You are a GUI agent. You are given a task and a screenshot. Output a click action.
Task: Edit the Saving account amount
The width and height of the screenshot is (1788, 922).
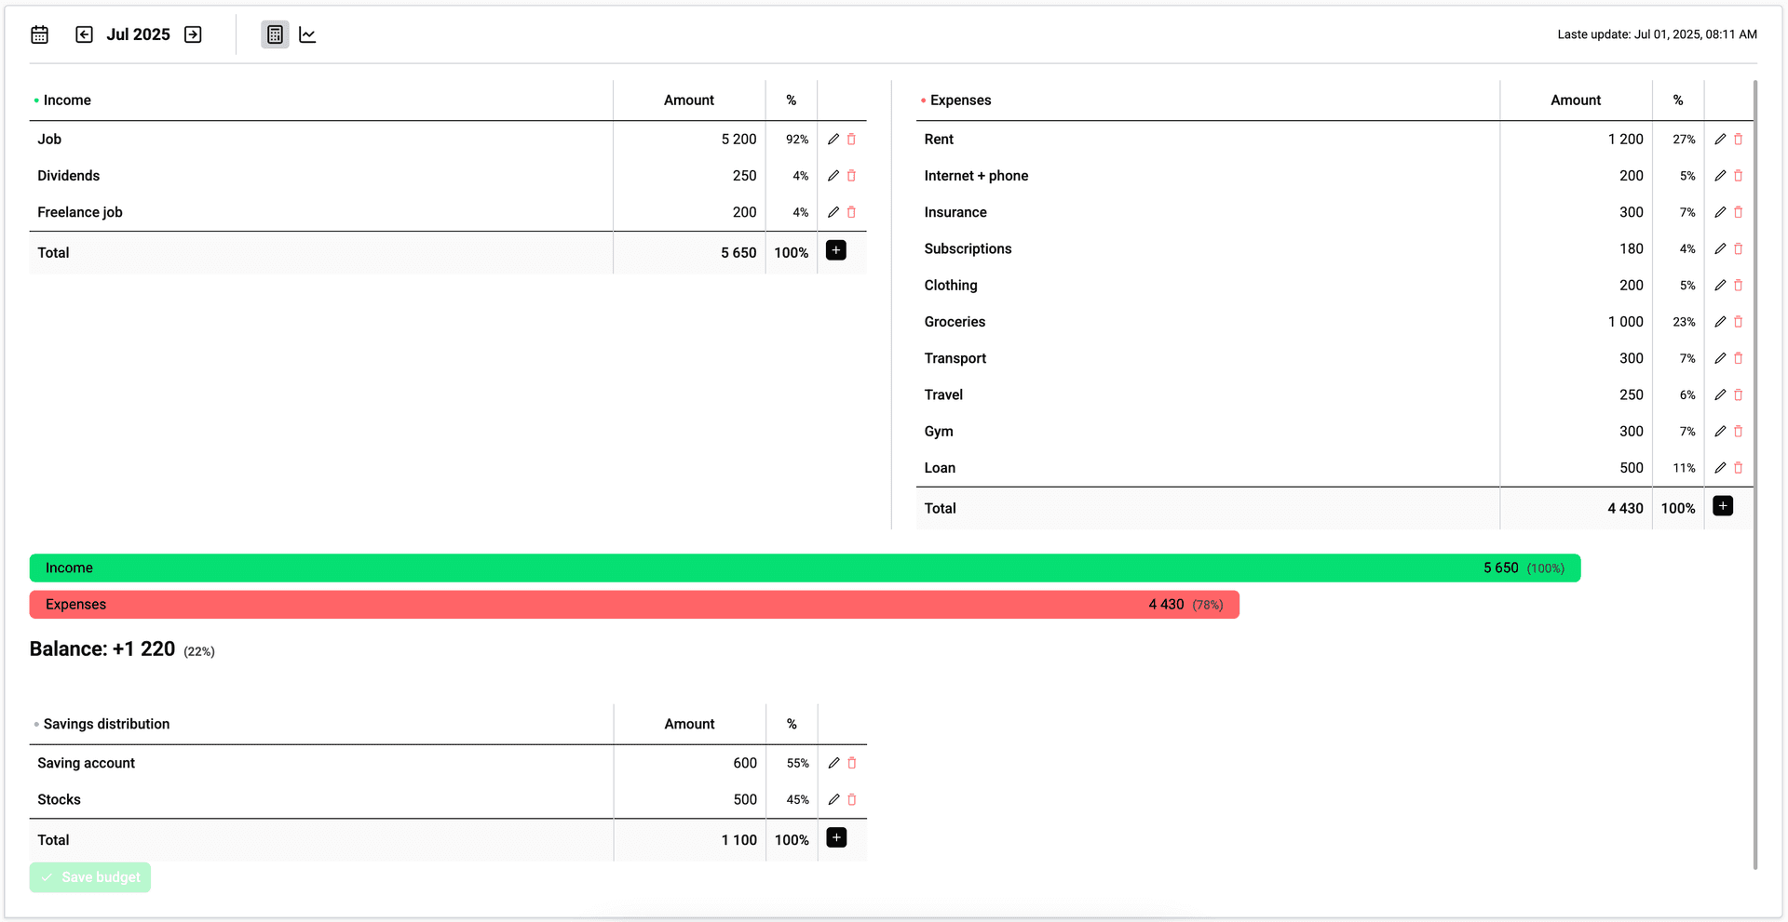point(833,762)
